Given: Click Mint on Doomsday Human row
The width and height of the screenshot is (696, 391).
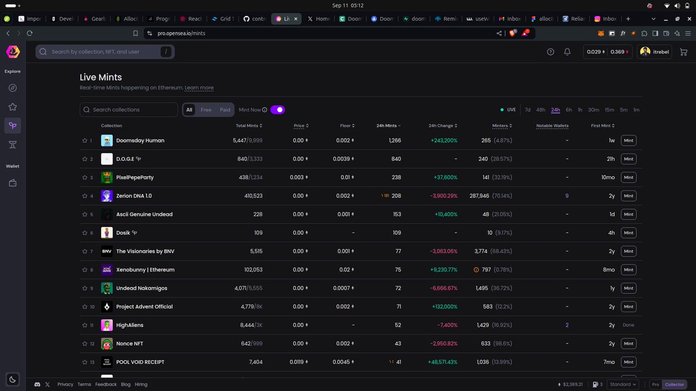Looking at the screenshot, I should click(x=628, y=140).
